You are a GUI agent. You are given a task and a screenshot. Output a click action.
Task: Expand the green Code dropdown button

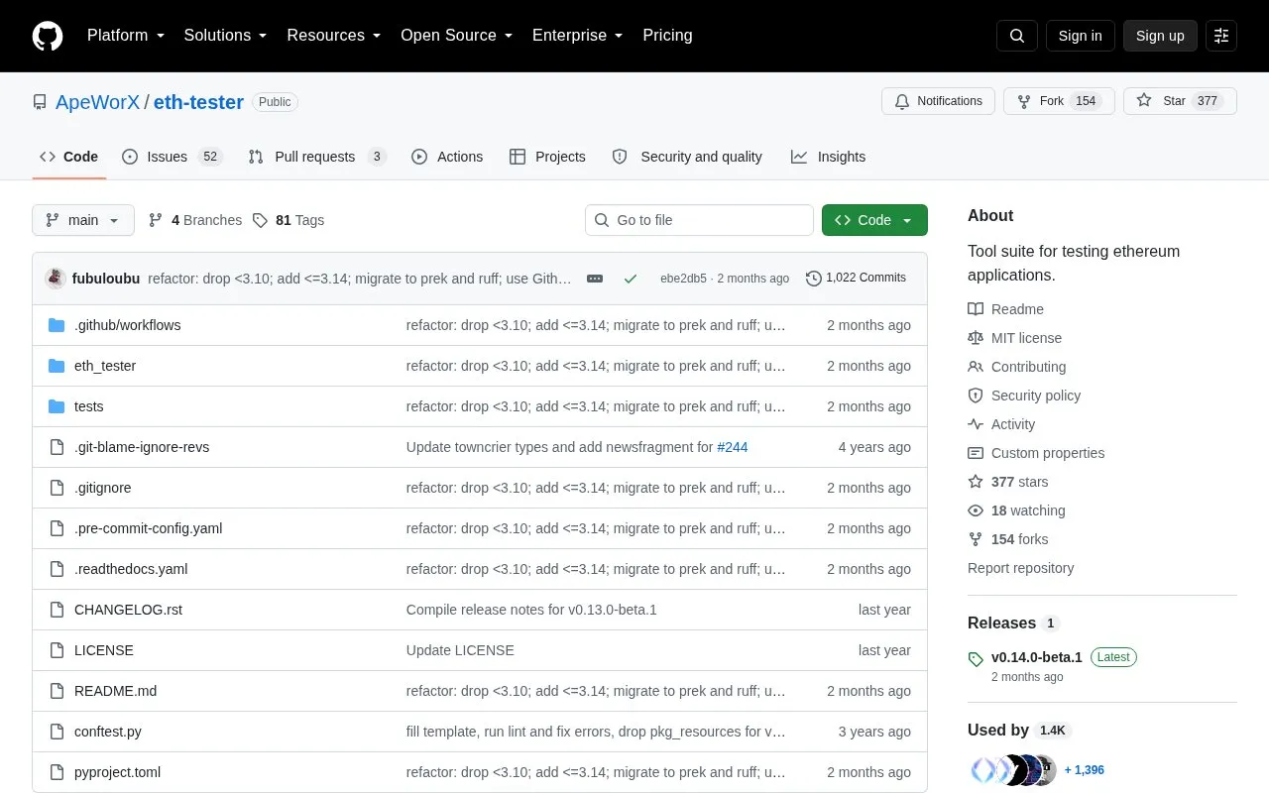[874, 220]
